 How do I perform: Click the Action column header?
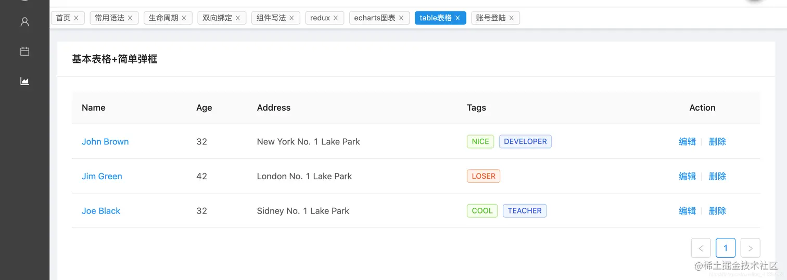(x=702, y=108)
